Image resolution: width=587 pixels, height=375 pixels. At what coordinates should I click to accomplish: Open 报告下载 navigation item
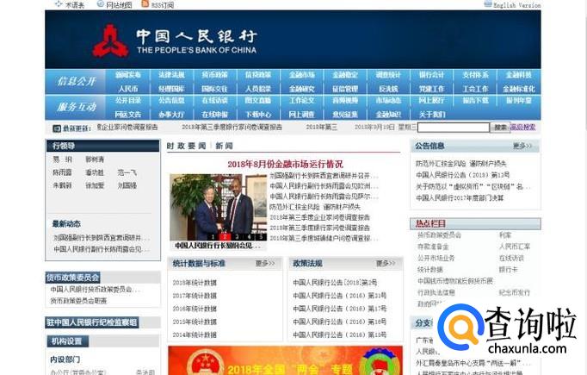(x=475, y=101)
